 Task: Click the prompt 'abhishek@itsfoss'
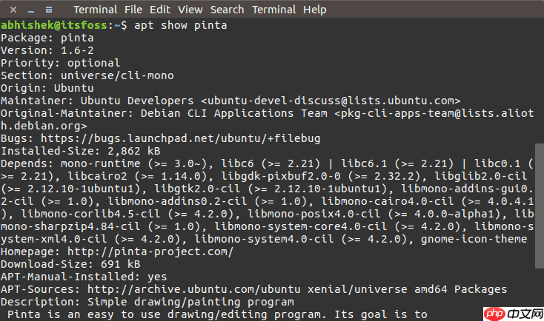(x=54, y=25)
